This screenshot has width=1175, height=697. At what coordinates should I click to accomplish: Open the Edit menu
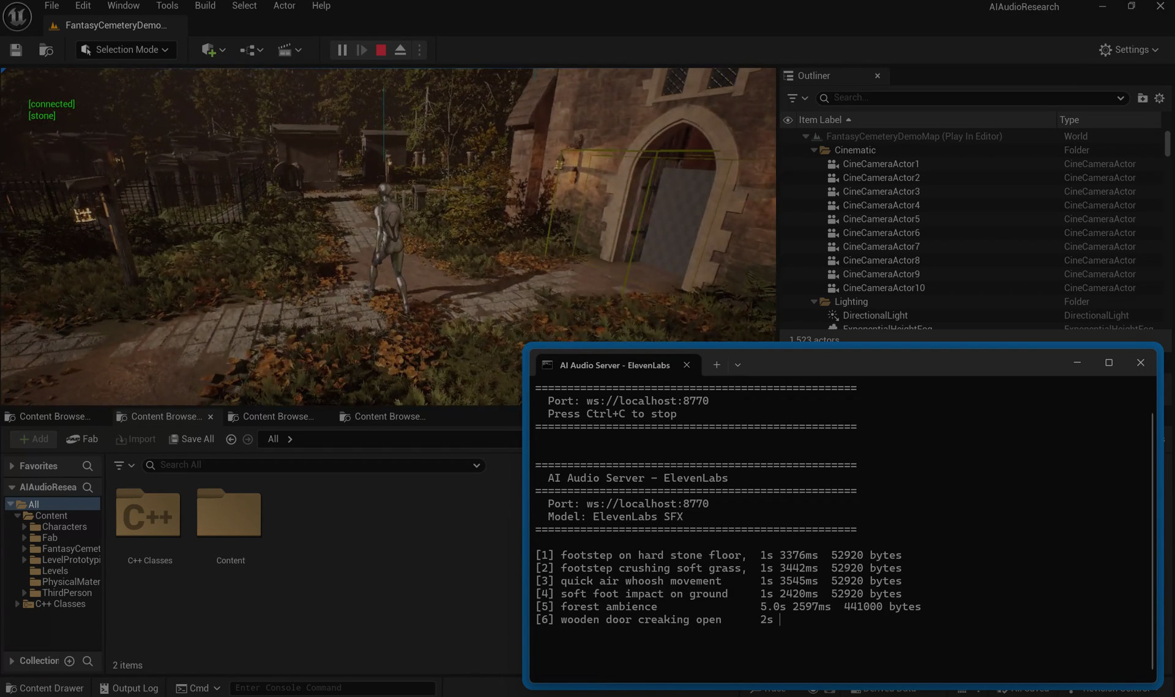(83, 6)
